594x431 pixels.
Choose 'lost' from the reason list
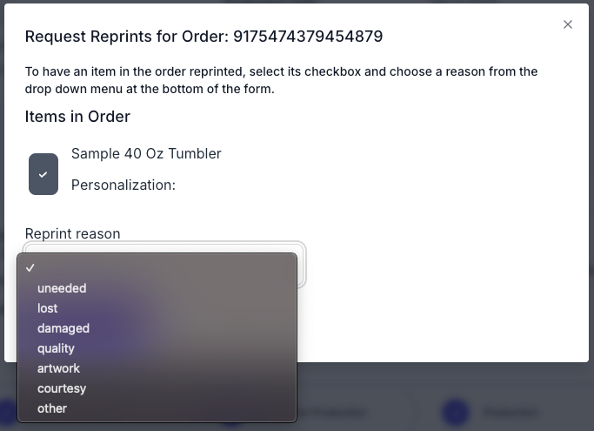pyautogui.click(x=48, y=308)
